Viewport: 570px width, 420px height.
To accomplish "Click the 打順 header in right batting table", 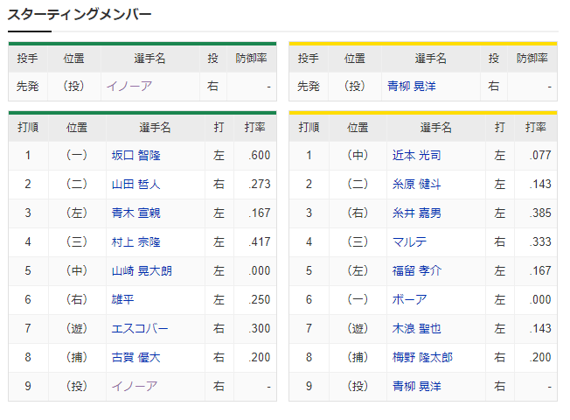I will point(309,128).
